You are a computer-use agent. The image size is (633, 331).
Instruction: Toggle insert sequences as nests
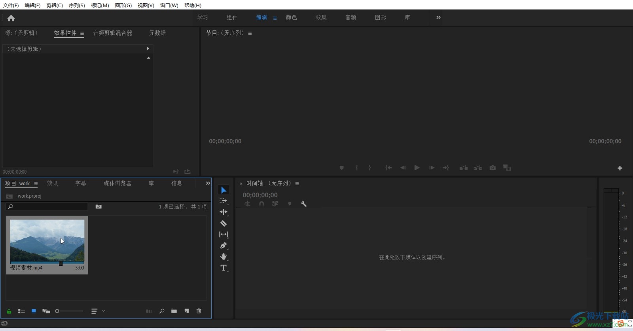pos(247,204)
